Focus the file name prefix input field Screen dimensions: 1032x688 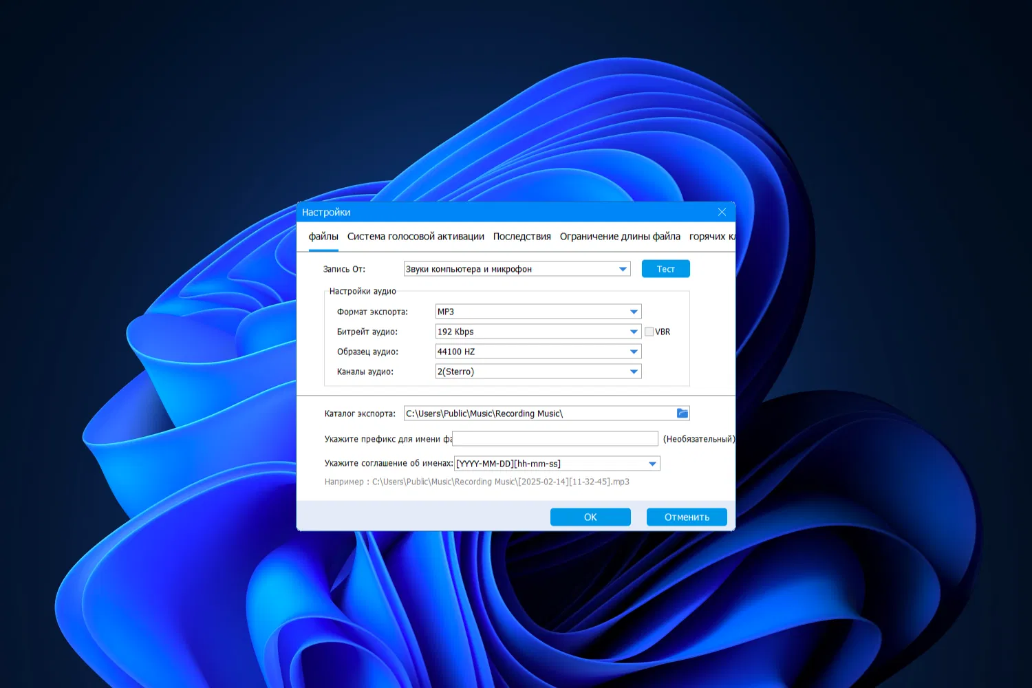(555, 439)
